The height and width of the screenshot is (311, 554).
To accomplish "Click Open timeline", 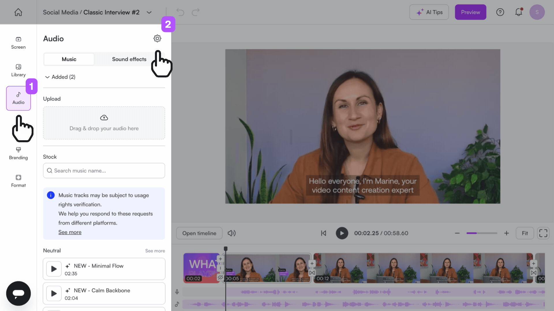I will tap(199, 233).
